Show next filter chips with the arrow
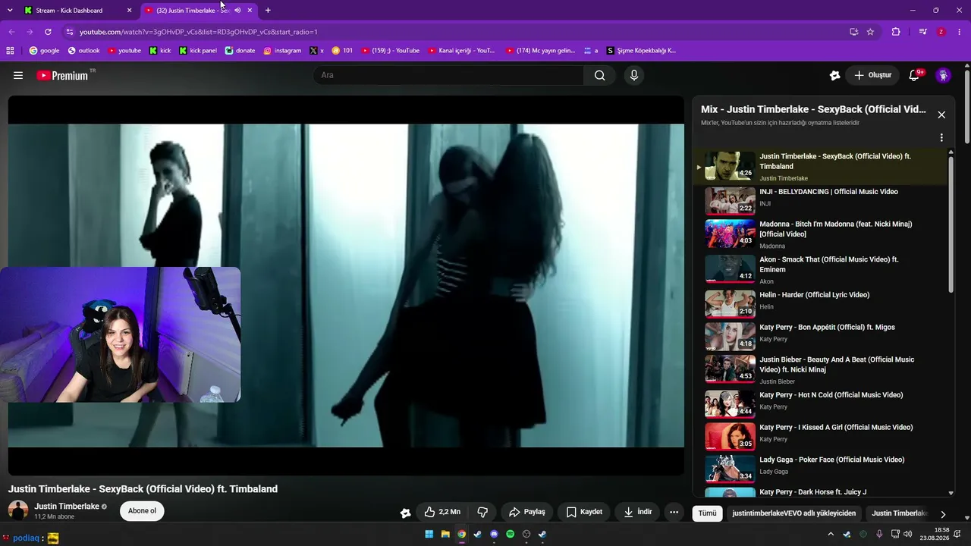Viewport: 971px width, 546px height. point(943,513)
